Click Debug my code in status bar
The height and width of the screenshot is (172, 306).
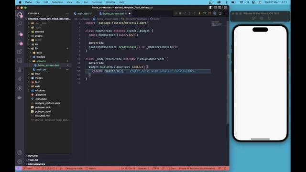pos(74,169)
